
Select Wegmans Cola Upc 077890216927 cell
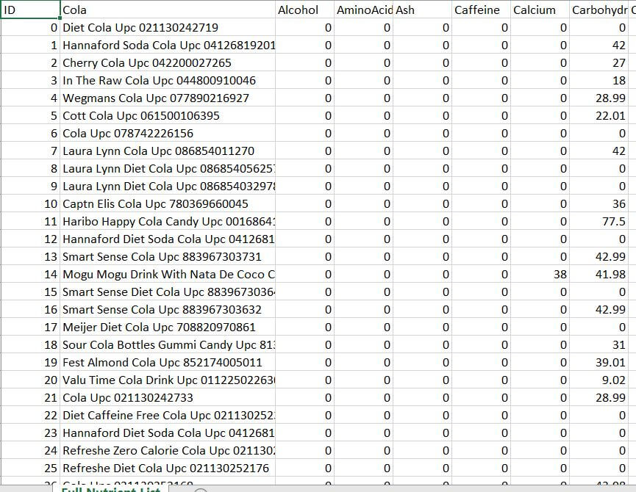[x=168, y=98]
